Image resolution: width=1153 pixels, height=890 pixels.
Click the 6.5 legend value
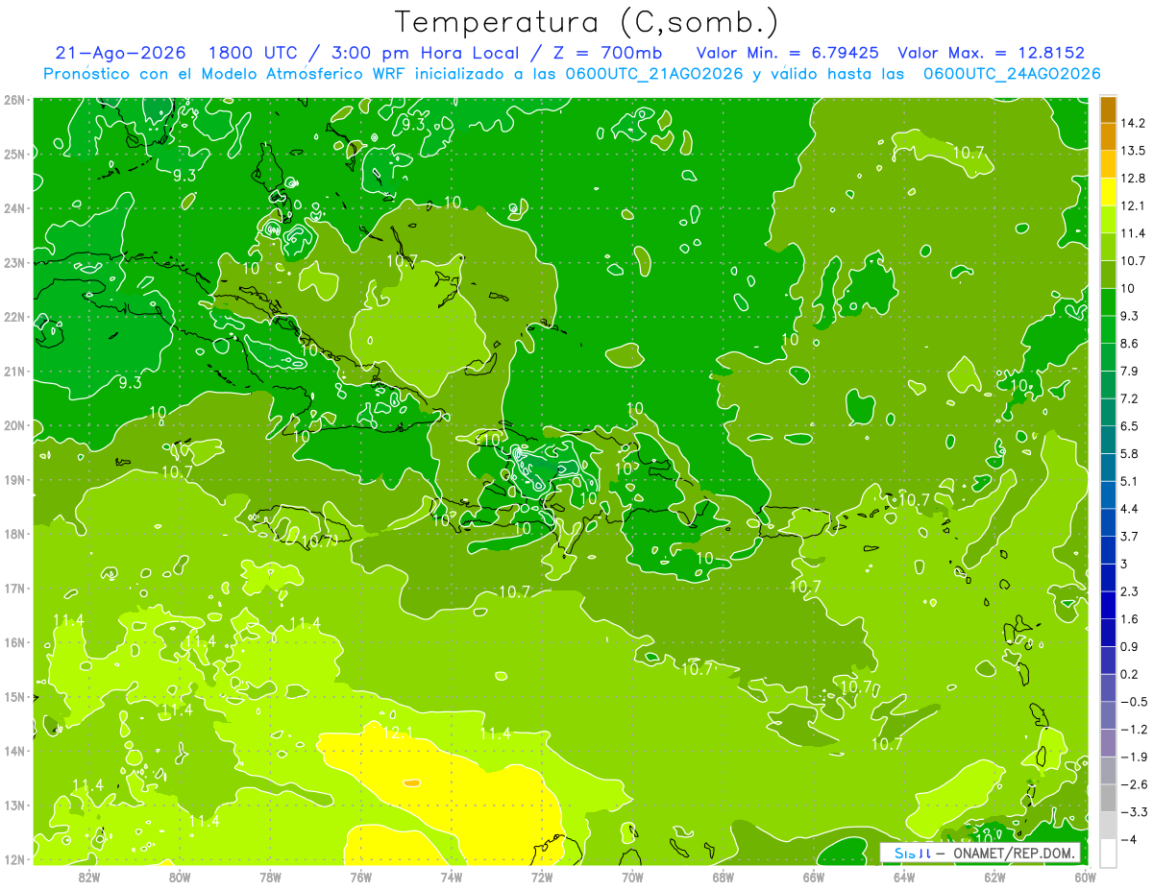(x=1129, y=426)
